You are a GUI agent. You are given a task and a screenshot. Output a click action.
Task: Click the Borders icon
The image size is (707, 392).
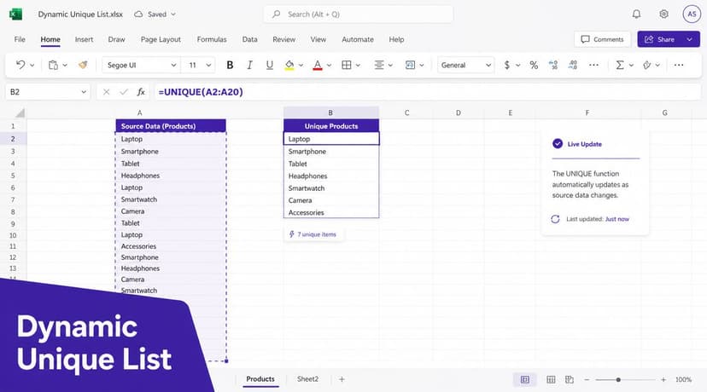[347, 65]
